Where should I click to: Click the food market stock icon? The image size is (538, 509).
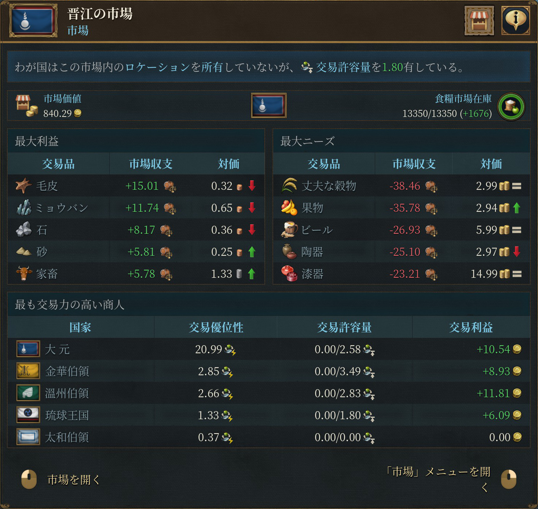(511, 107)
